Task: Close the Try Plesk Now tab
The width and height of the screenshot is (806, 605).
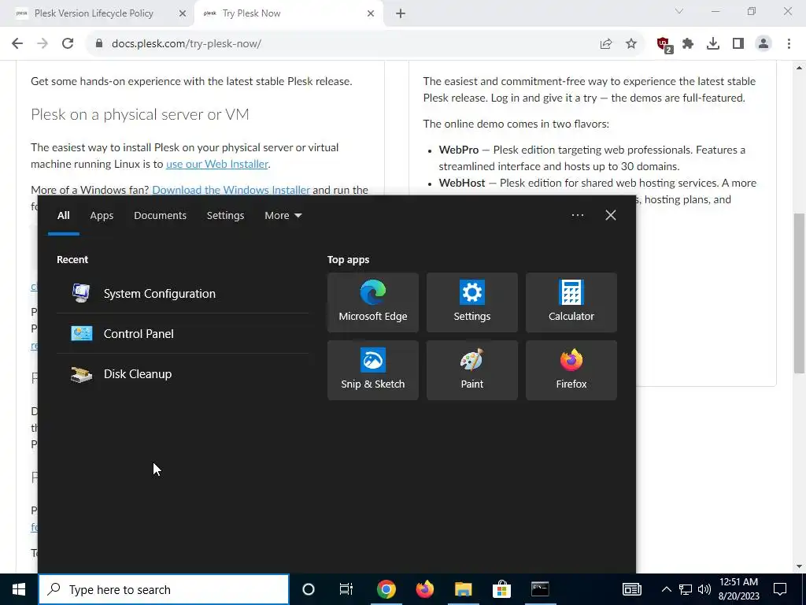Action: coord(371,14)
